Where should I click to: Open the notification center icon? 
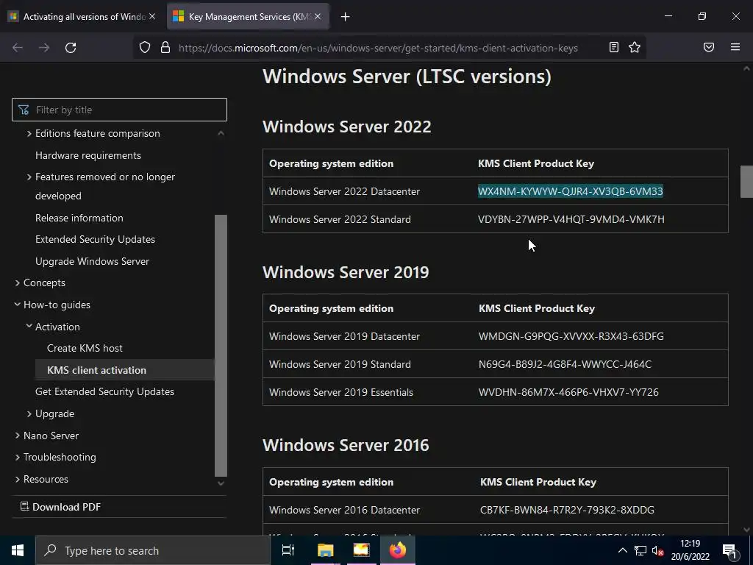point(730,550)
